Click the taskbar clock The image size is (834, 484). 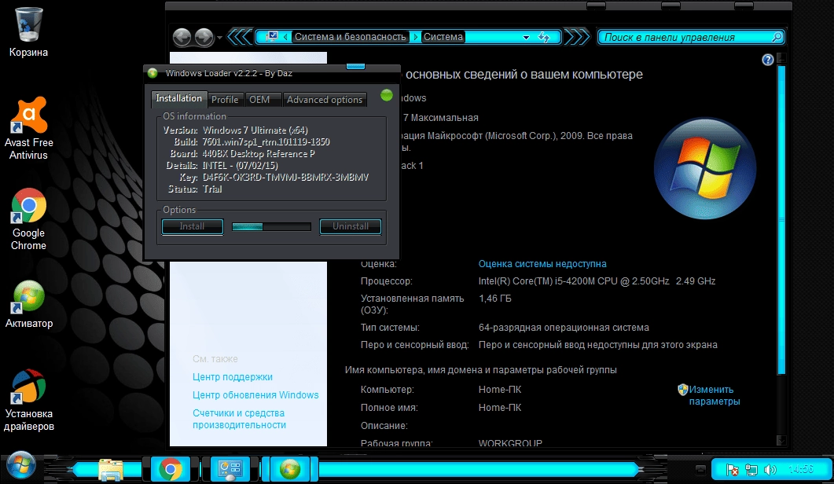[x=800, y=469]
